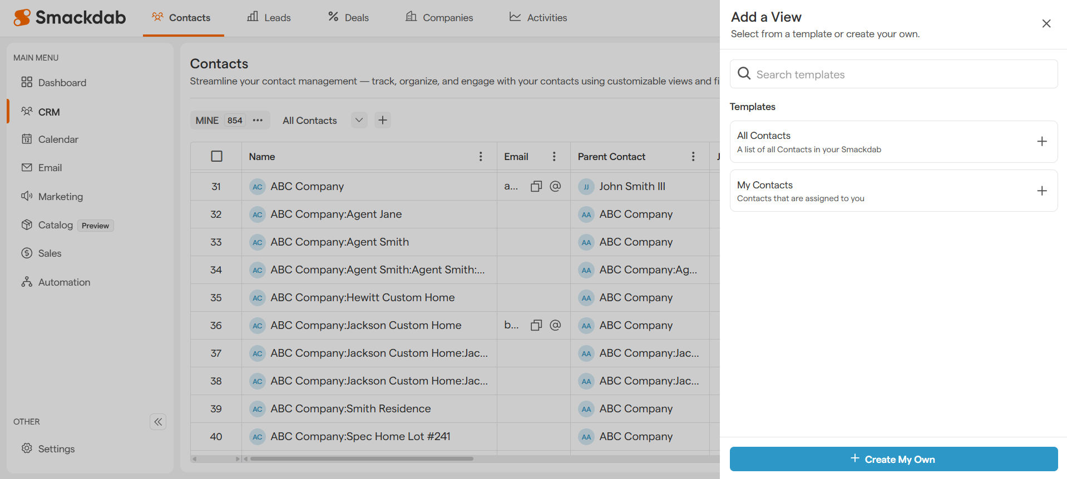This screenshot has width=1067, height=479.
Task: Open Automation from the main menu
Action: pos(63,282)
